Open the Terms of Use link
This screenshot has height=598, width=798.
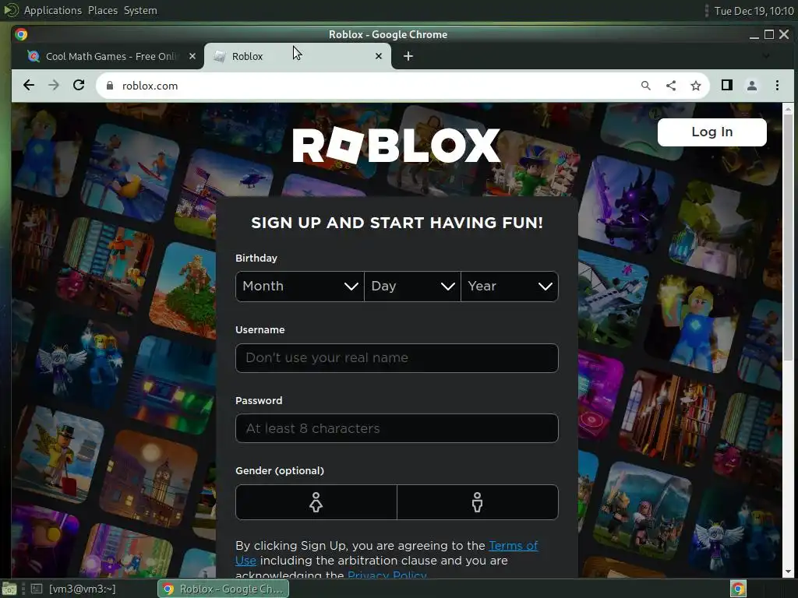pyautogui.click(x=513, y=546)
